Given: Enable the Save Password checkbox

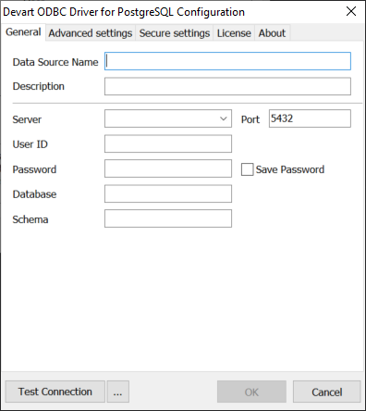Looking at the screenshot, I should pyautogui.click(x=247, y=169).
